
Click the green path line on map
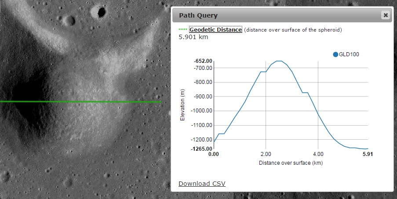(79, 101)
